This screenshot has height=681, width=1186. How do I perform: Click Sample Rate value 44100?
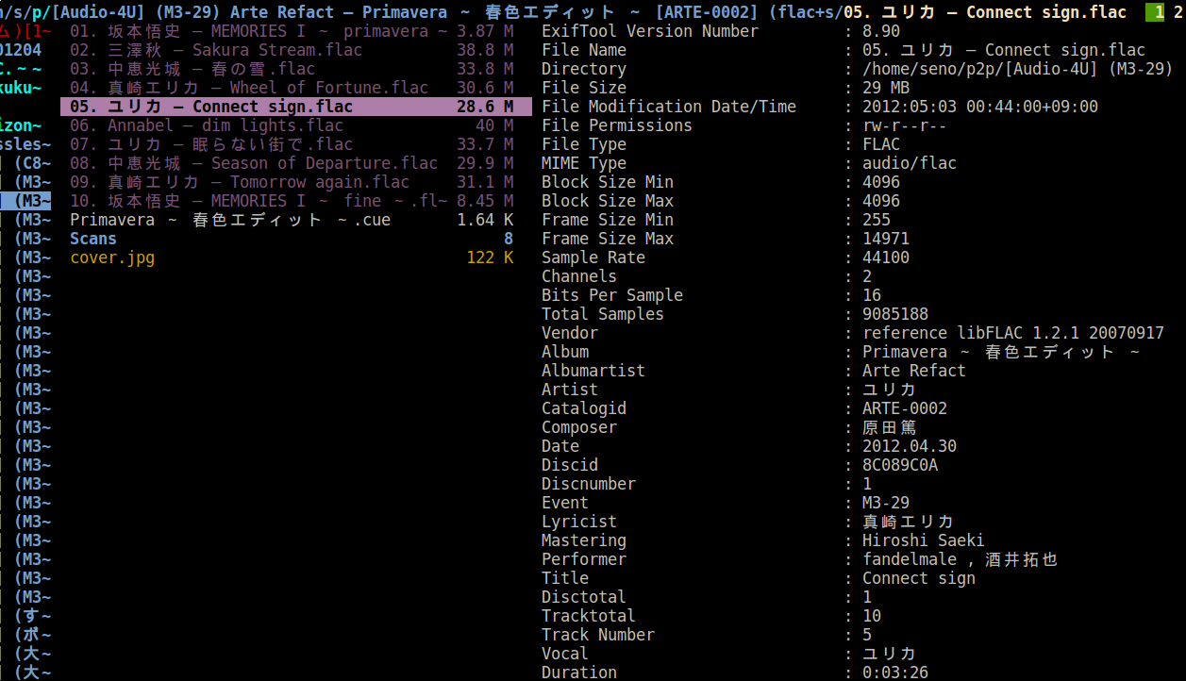pyautogui.click(x=886, y=257)
